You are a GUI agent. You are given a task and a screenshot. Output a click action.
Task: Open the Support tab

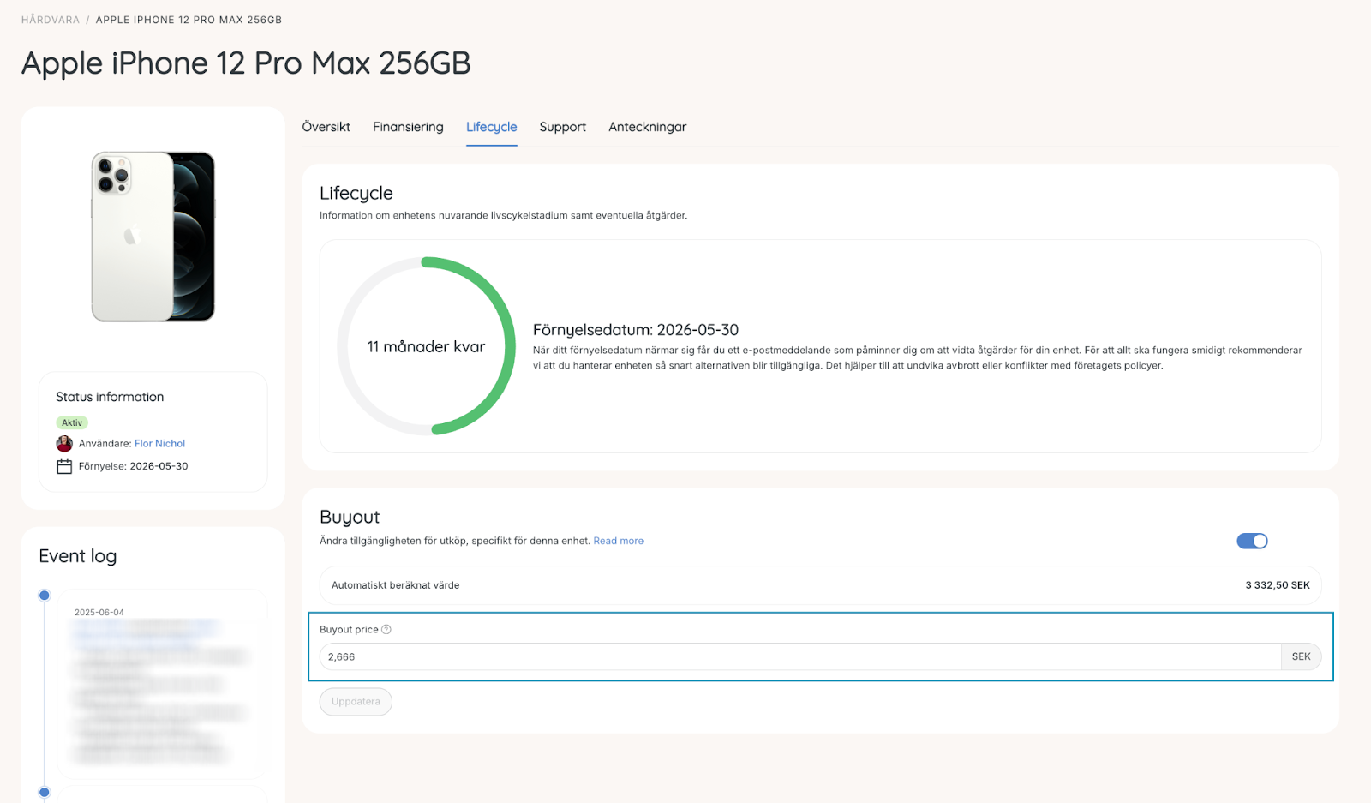562,127
